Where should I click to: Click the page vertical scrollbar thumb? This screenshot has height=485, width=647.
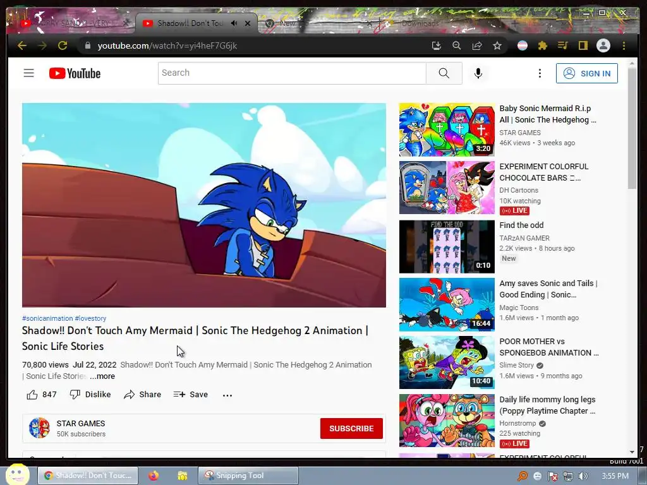pos(632,128)
